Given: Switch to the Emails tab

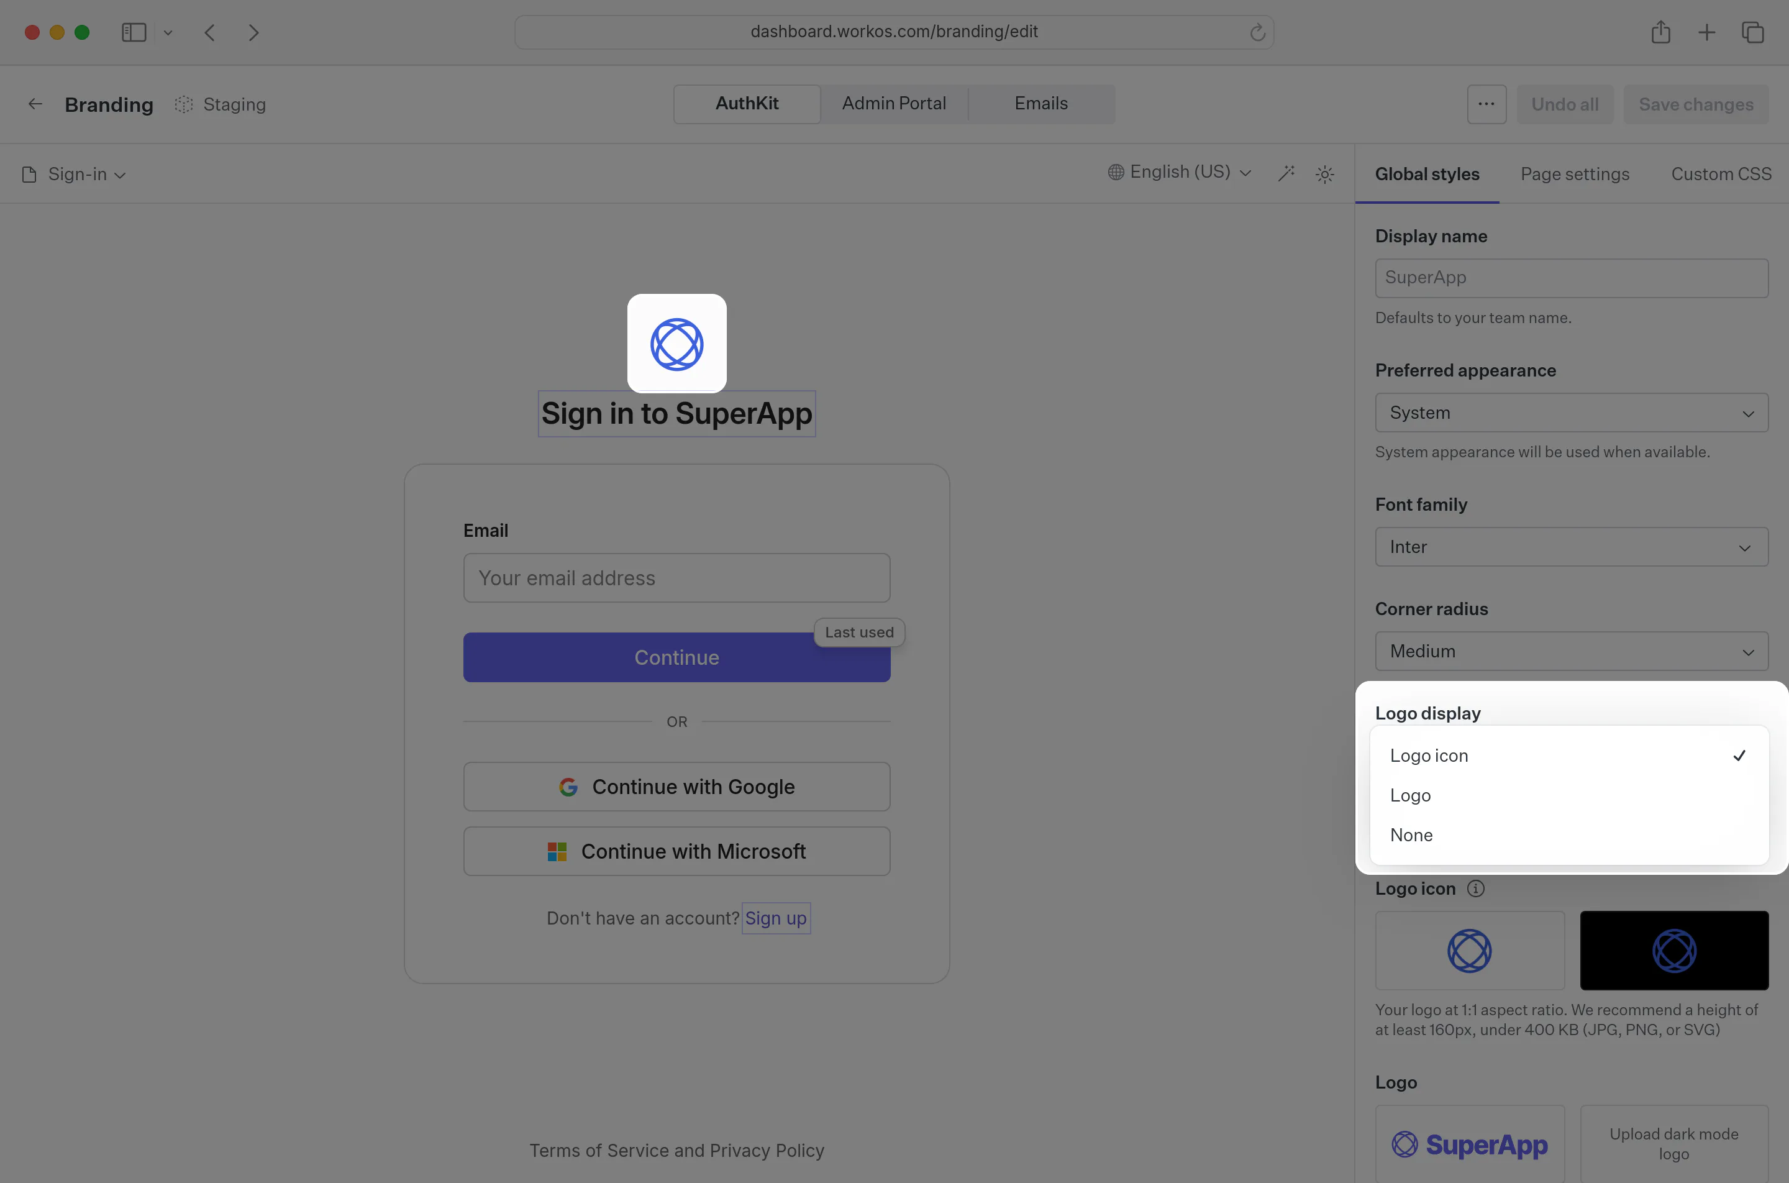Looking at the screenshot, I should (x=1041, y=104).
